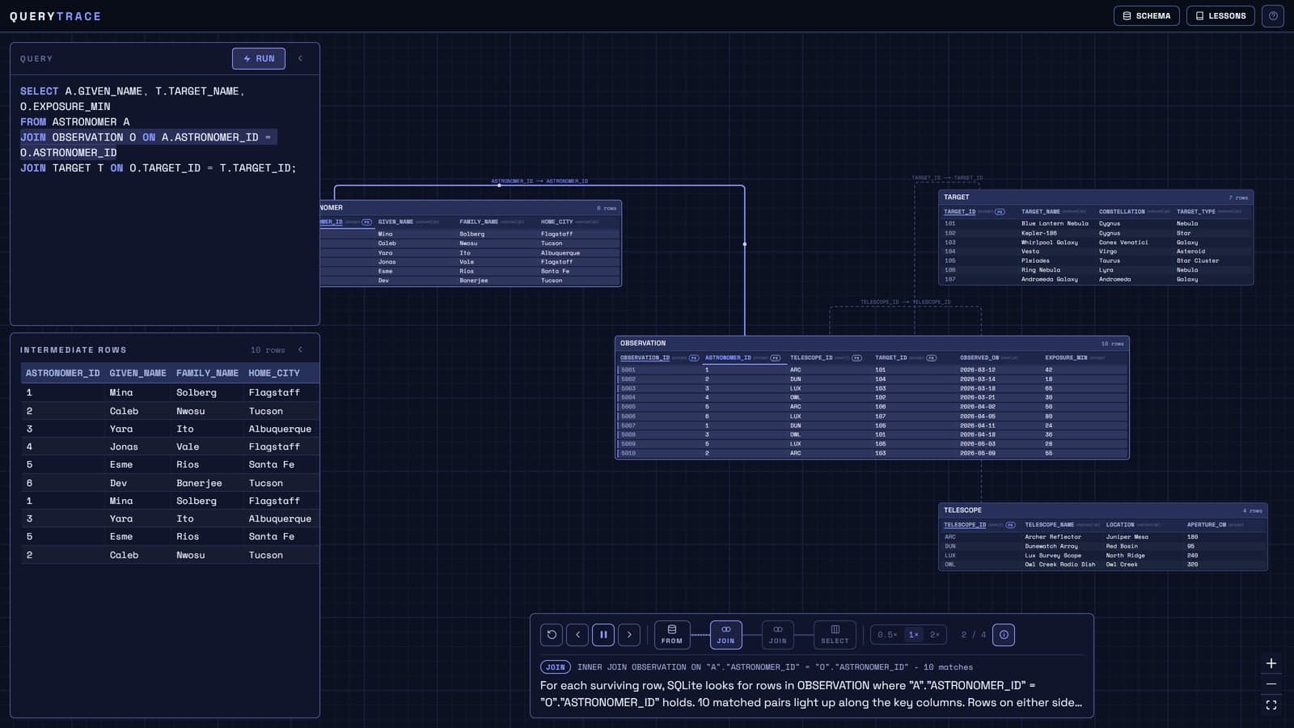
Task: Select the ASTRONOMER_ID column header in Intermediate Rows
Action: [62, 373]
